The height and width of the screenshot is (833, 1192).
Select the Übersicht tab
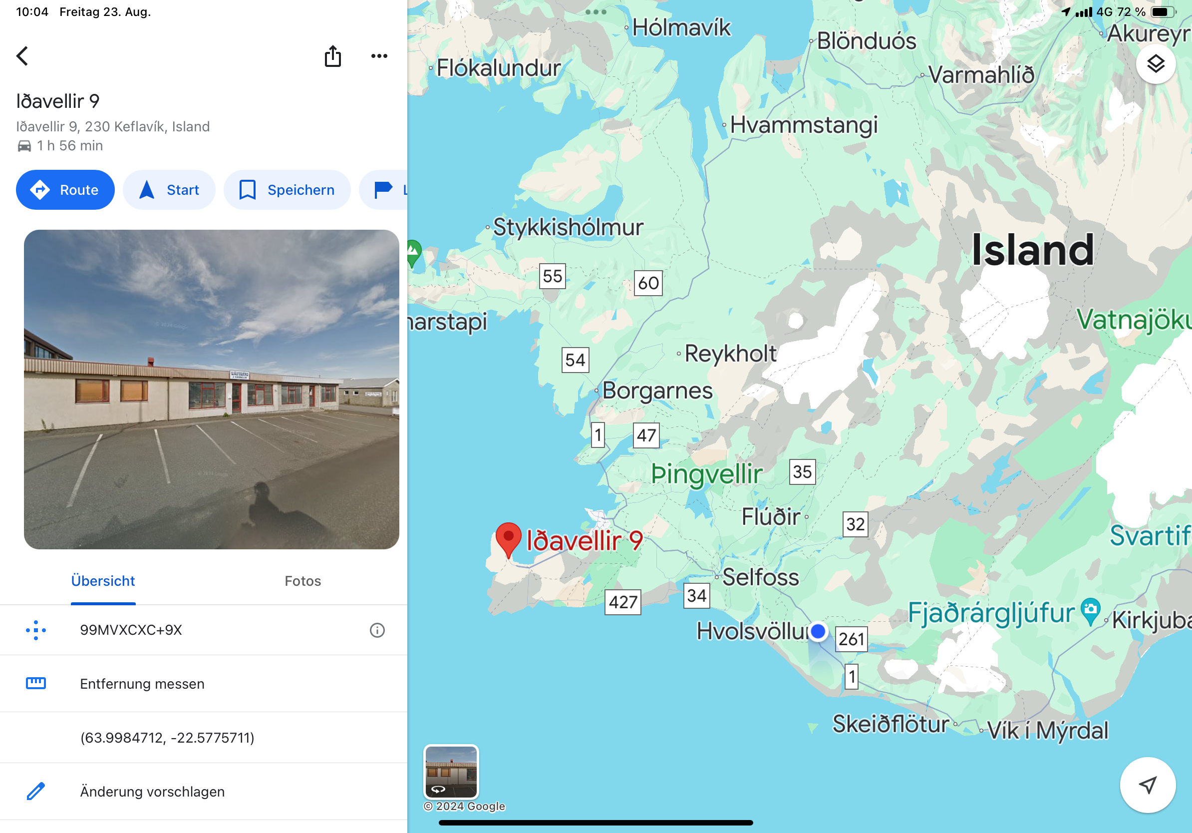[x=103, y=581]
